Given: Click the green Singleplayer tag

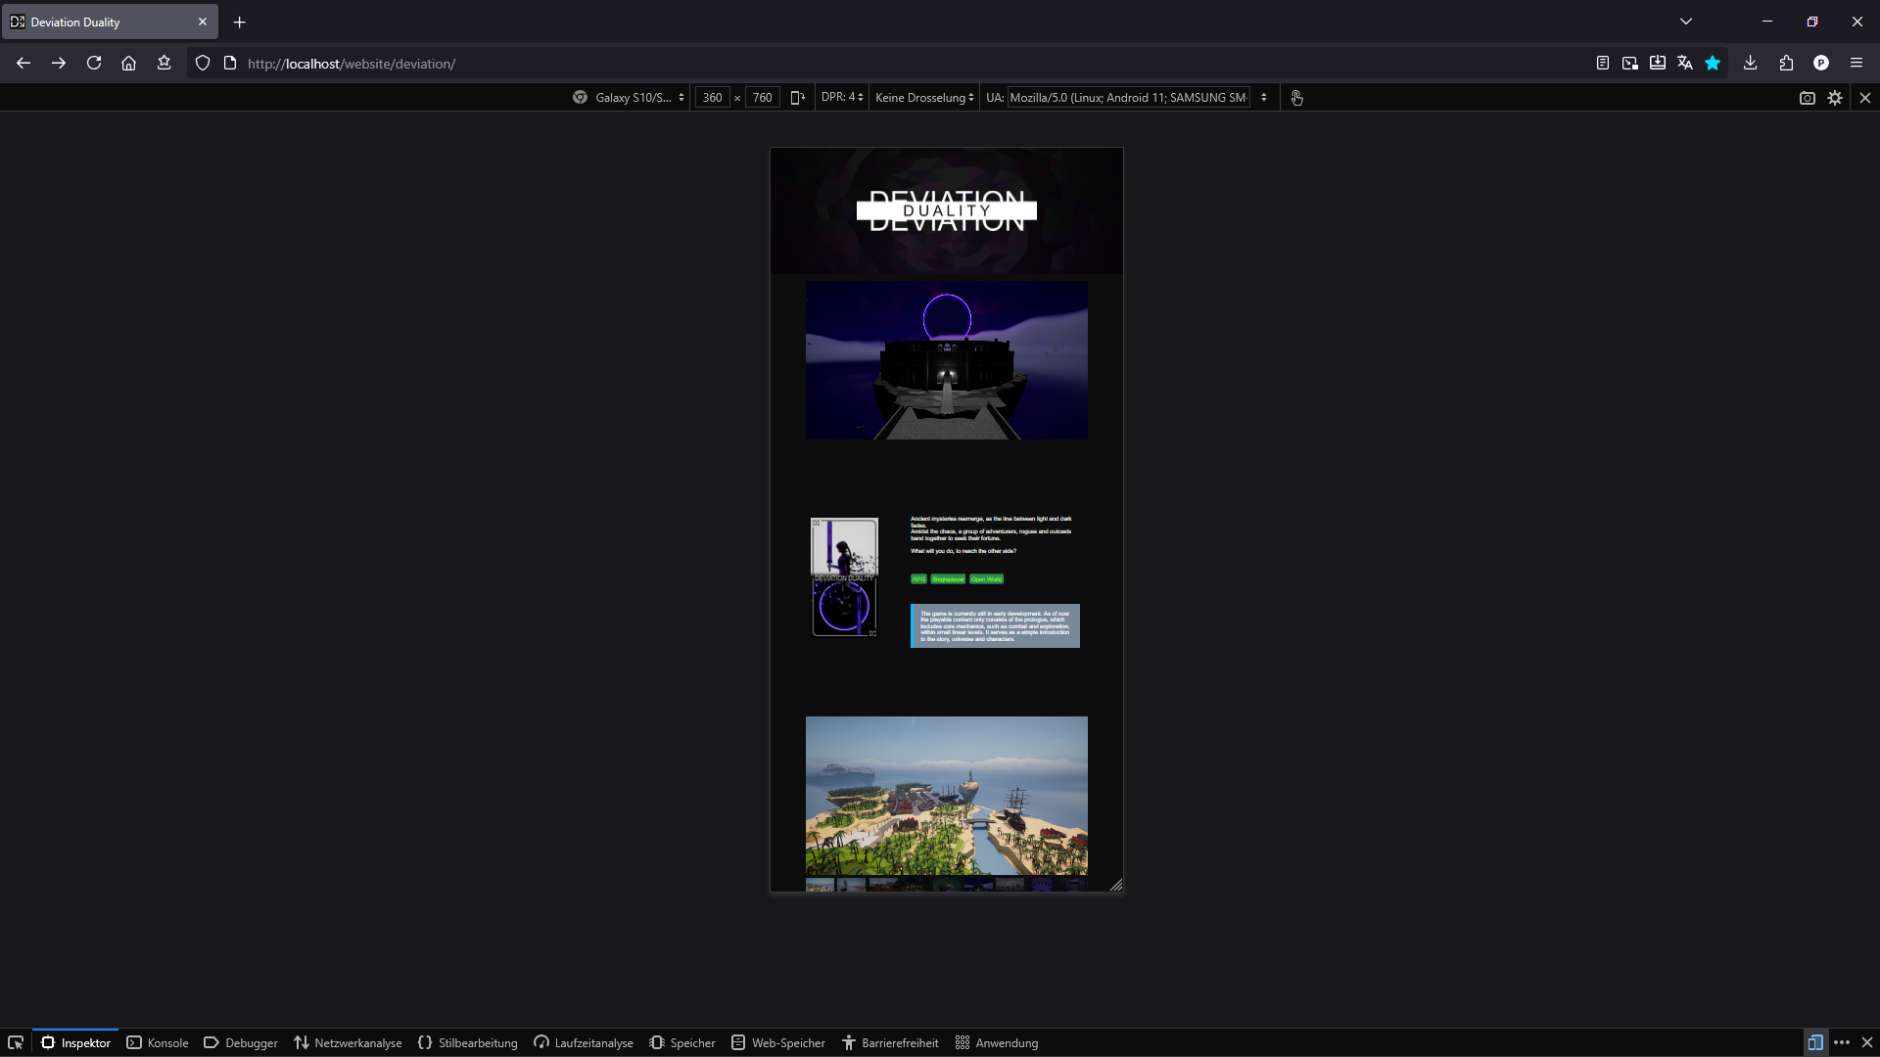Looking at the screenshot, I should pos(948,579).
